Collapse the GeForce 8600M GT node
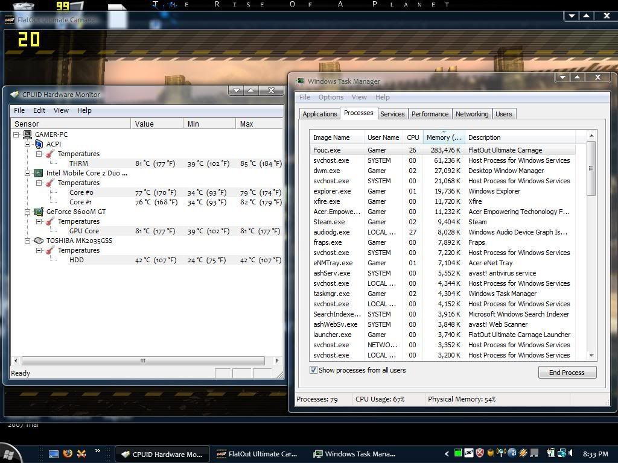 27,212
